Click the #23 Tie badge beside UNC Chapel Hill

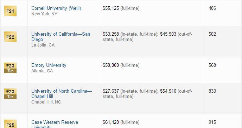10,94
